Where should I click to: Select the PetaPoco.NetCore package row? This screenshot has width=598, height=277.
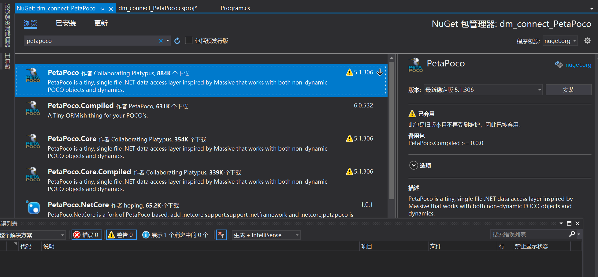click(x=201, y=208)
